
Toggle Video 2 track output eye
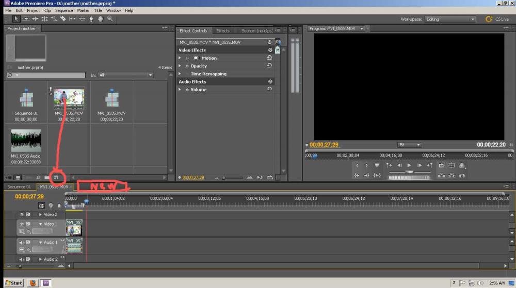(22, 214)
